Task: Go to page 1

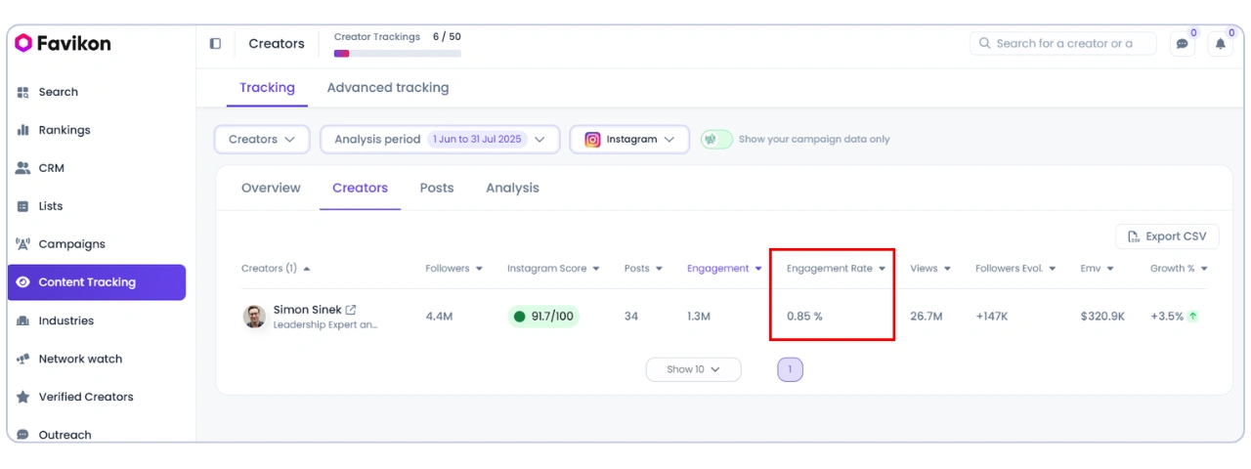Action: (790, 369)
